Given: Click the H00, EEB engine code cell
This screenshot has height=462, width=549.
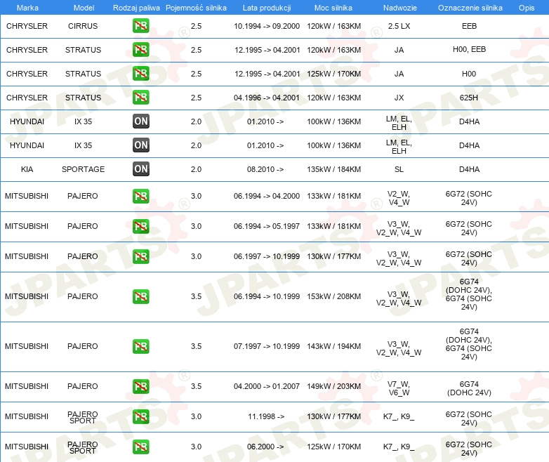Looking at the screenshot, I should tap(469, 49).
